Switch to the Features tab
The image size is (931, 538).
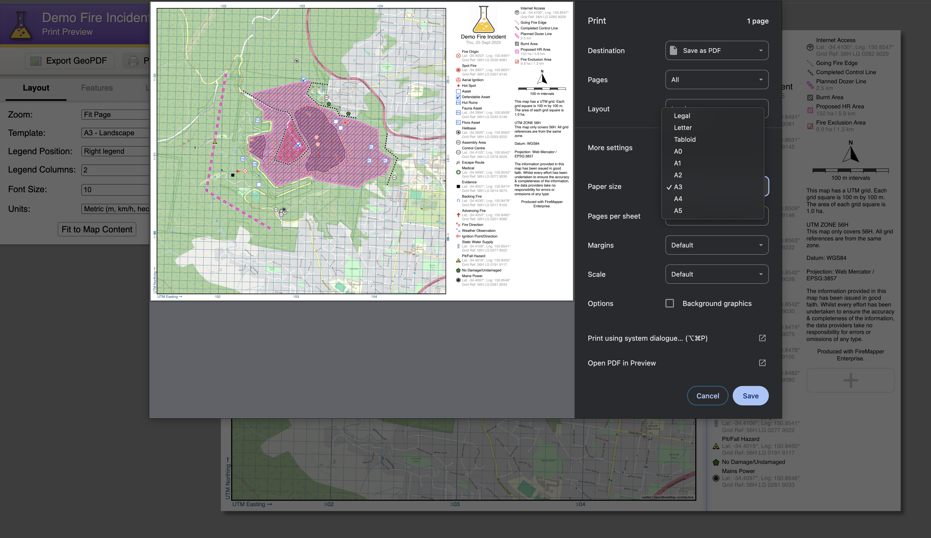97,88
